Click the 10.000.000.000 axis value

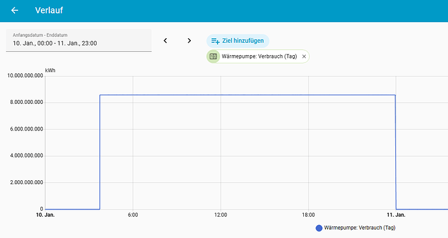[x=25, y=76]
